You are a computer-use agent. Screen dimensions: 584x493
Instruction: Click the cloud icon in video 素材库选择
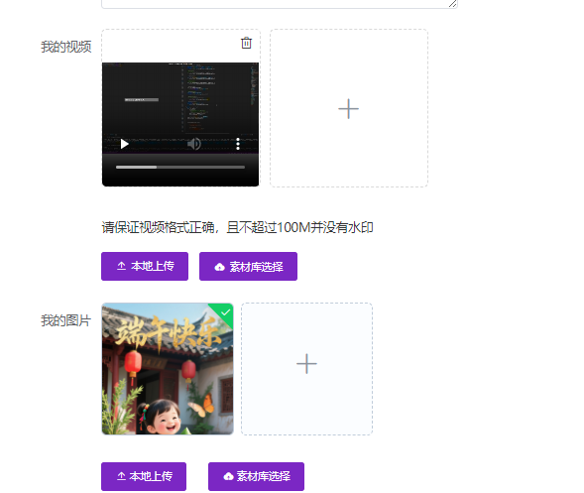220,267
